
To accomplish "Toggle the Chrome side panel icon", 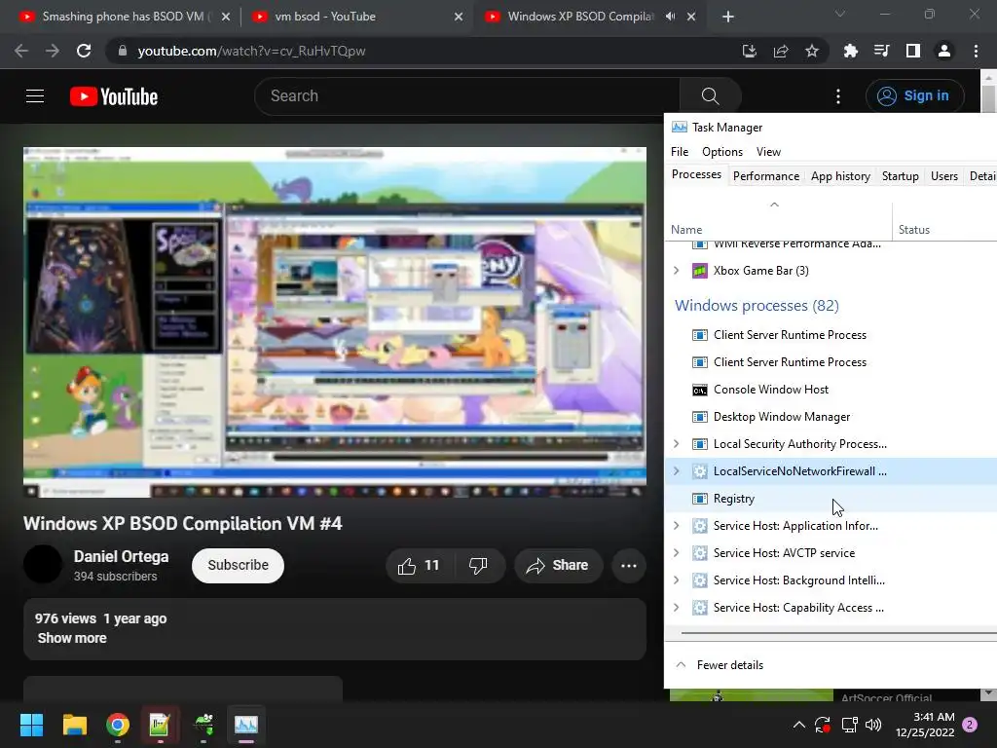I will coord(913,51).
